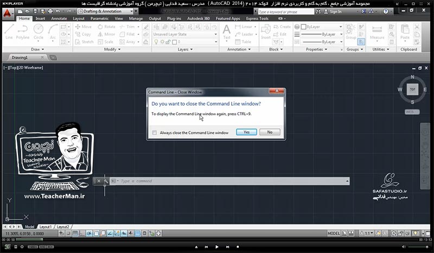Click the Open file quick access icon

pos(28,11)
